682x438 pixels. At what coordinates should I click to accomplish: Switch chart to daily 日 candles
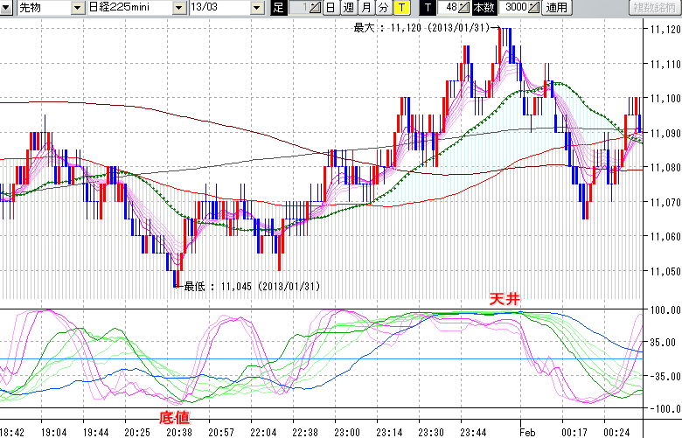pos(330,8)
